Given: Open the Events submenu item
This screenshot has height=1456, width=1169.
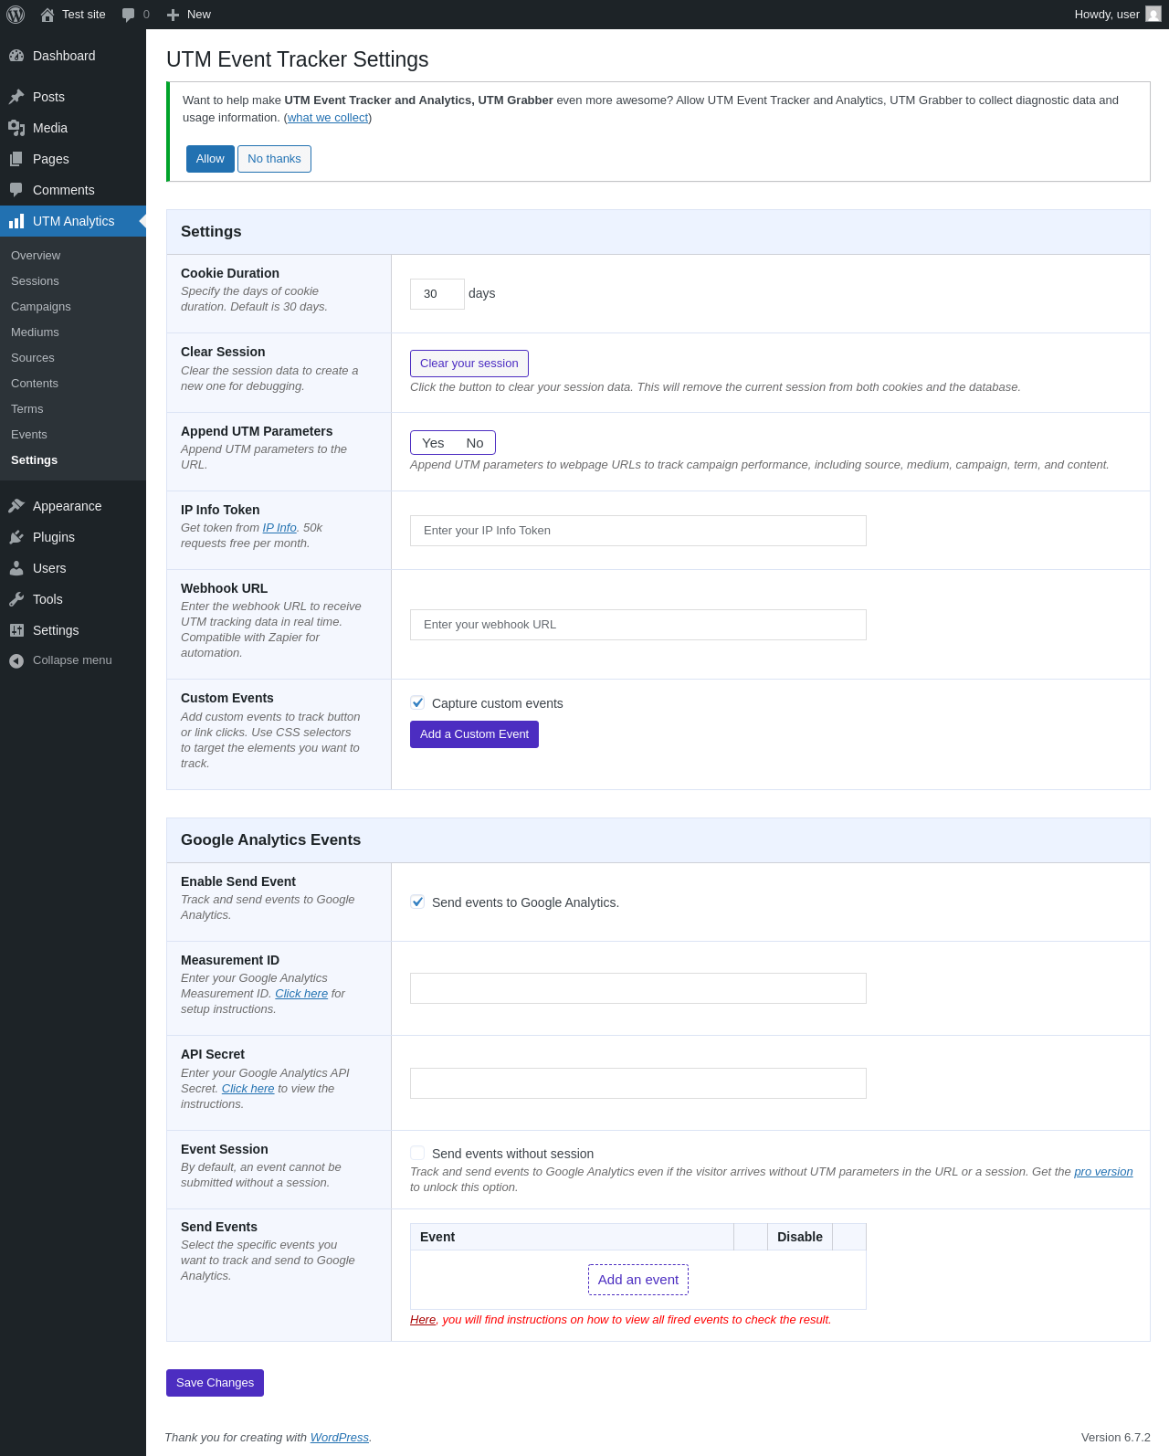Looking at the screenshot, I should tap(29, 435).
